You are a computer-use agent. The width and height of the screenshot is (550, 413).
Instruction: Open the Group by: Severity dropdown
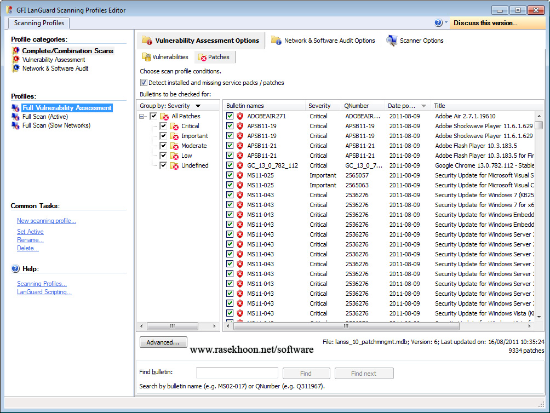[x=198, y=106]
